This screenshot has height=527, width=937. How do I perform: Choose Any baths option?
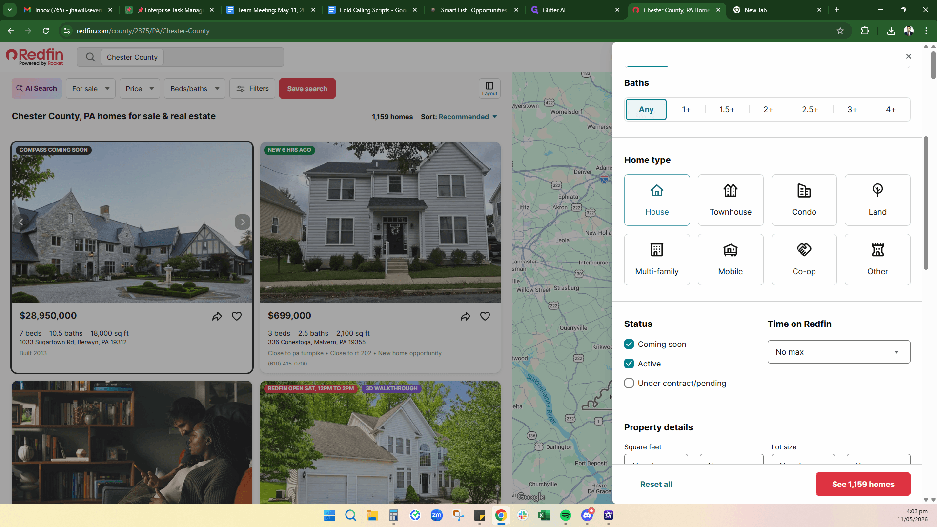[x=646, y=109]
